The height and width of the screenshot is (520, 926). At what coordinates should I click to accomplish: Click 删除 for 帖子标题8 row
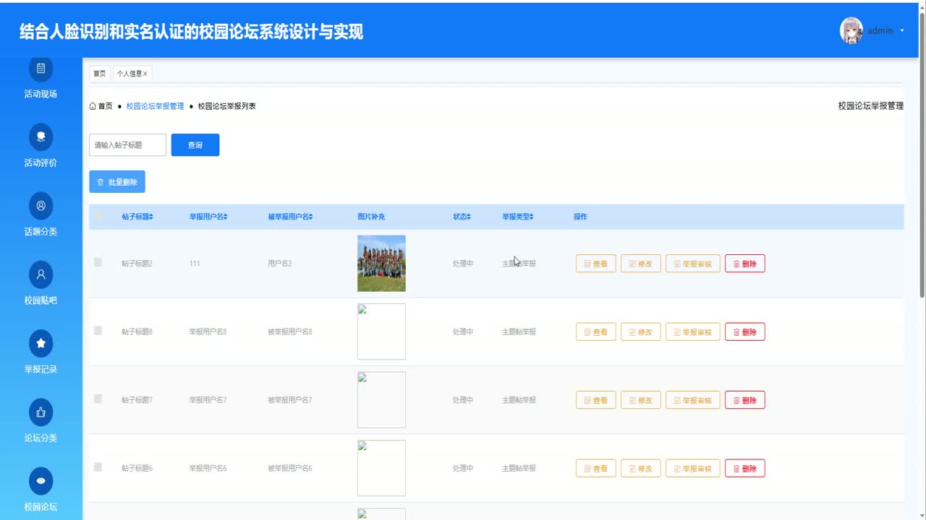745,331
